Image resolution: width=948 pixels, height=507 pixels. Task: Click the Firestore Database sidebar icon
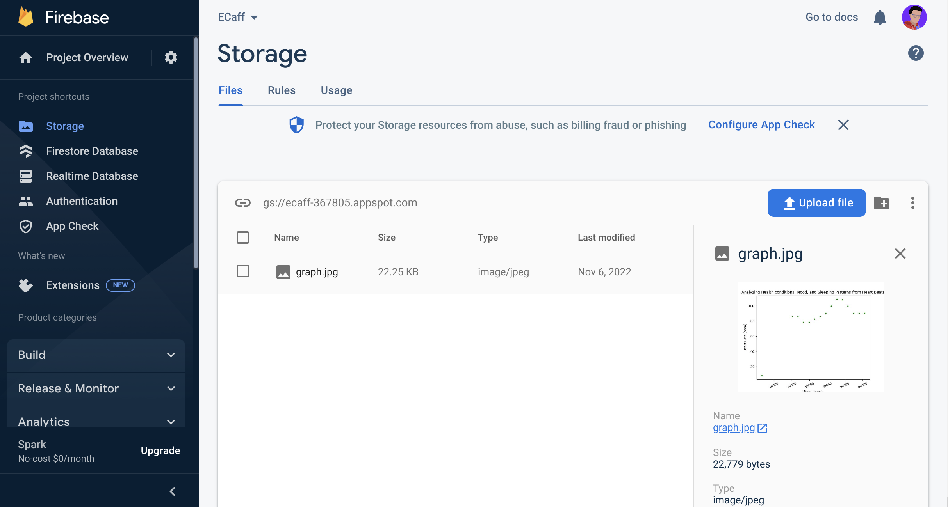coord(26,151)
